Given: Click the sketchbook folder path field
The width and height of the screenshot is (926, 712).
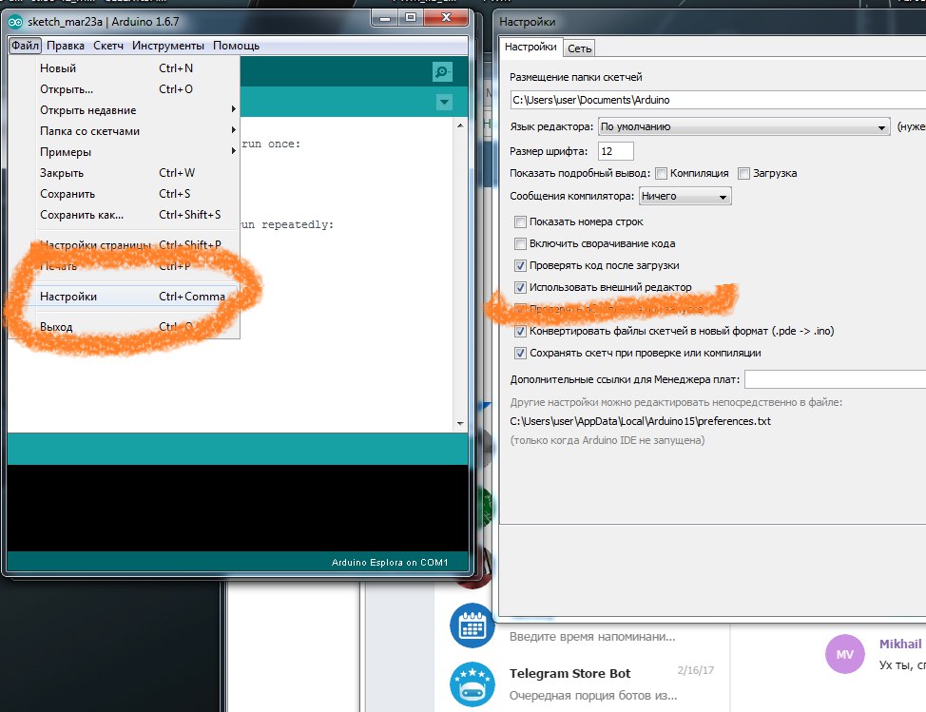Looking at the screenshot, I should coord(718,100).
